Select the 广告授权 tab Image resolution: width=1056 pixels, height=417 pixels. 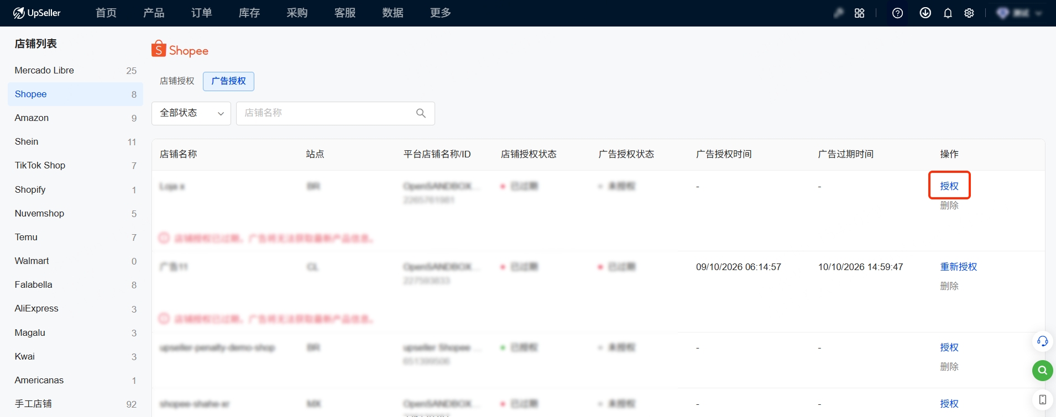(228, 81)
